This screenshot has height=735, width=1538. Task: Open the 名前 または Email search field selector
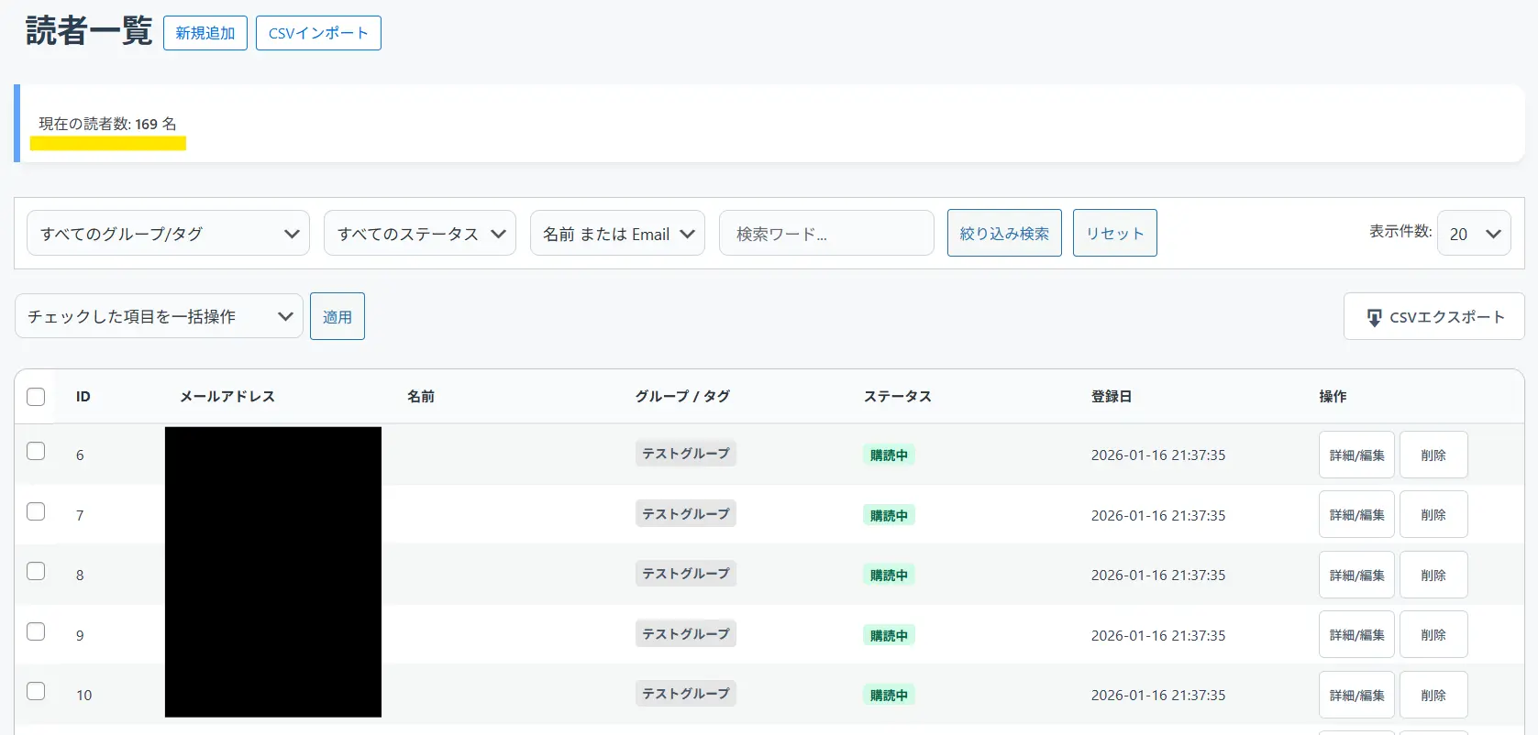617,234
